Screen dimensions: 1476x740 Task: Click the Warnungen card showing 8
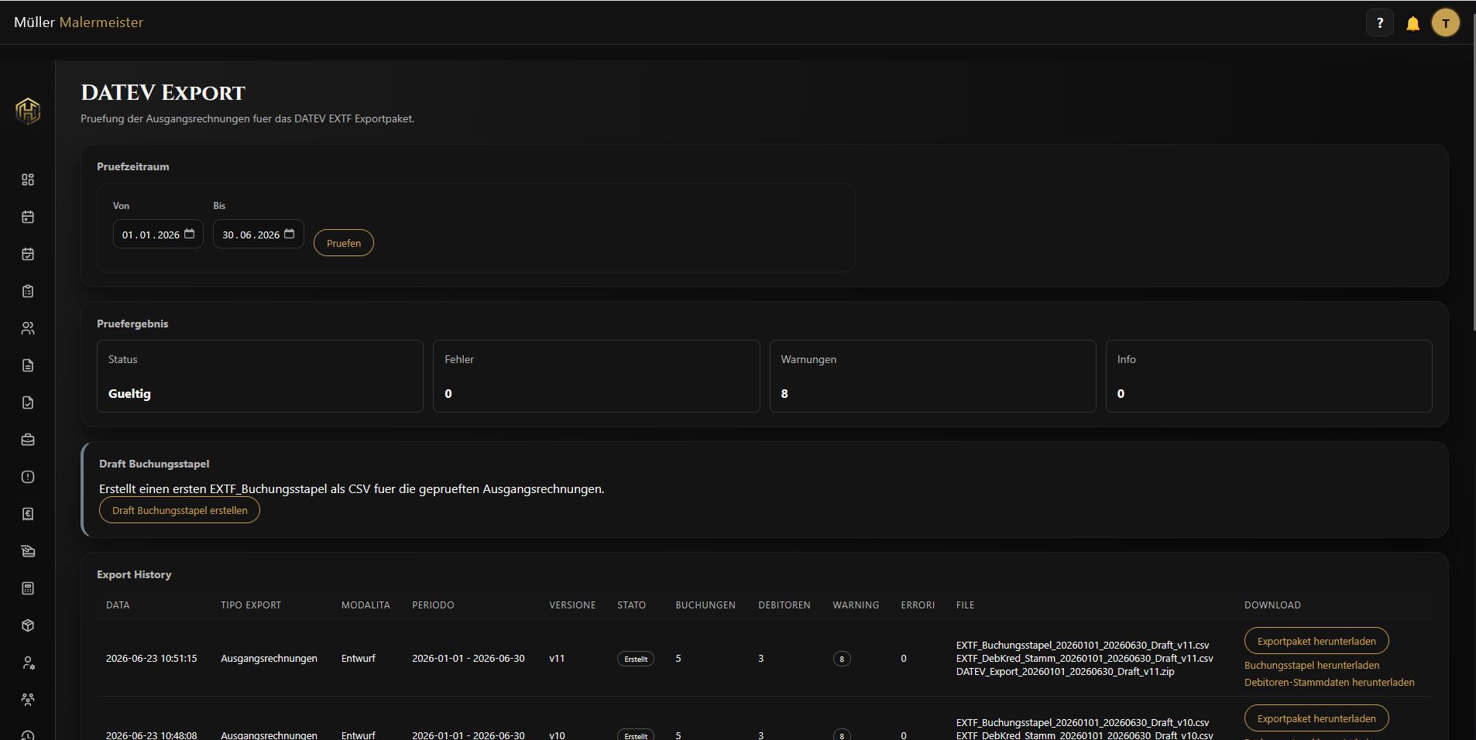pos(933,376)
